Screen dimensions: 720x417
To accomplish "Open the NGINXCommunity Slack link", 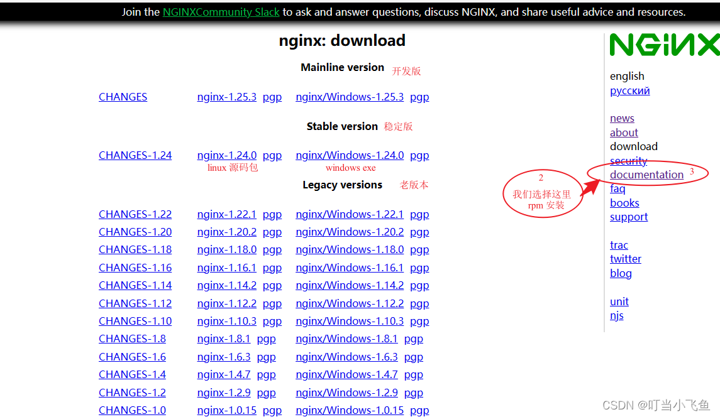I will [x=221, y=12].
